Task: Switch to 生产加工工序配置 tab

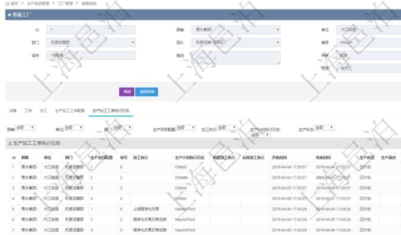Action: 70,110
